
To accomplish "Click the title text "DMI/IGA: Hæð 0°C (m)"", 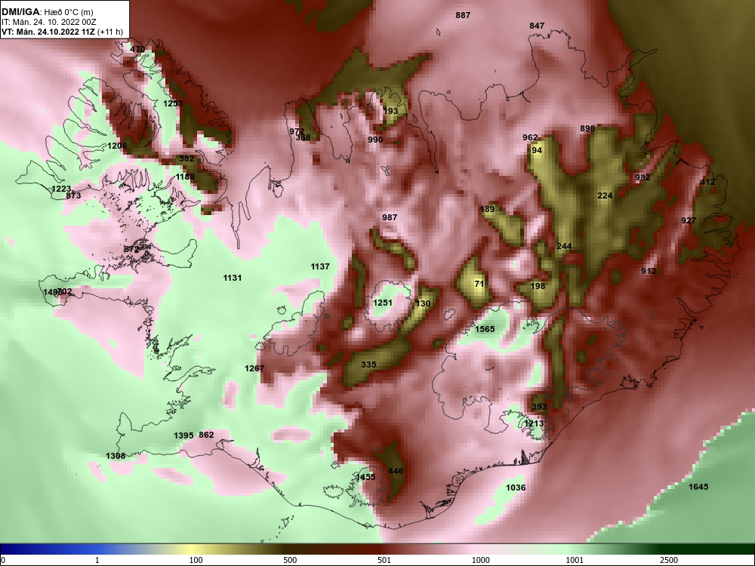I will point(47,12).
